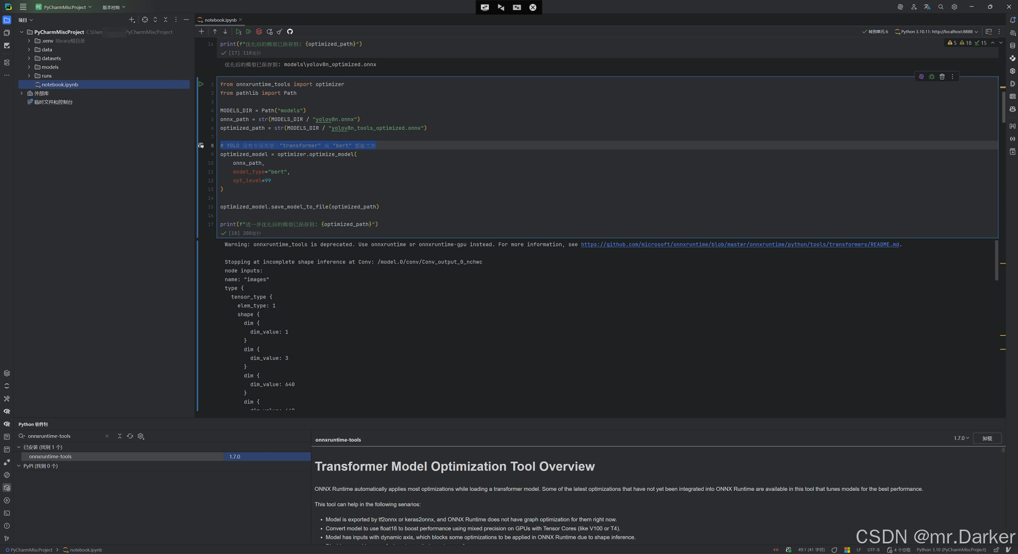This screenshot has height=554, width=1018.
Task: Run cell and select below icon
Action: [x=239, y=31]
